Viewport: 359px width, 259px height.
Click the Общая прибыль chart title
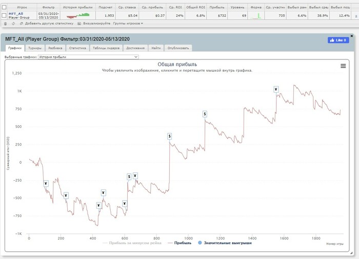[x=177, y=64]
